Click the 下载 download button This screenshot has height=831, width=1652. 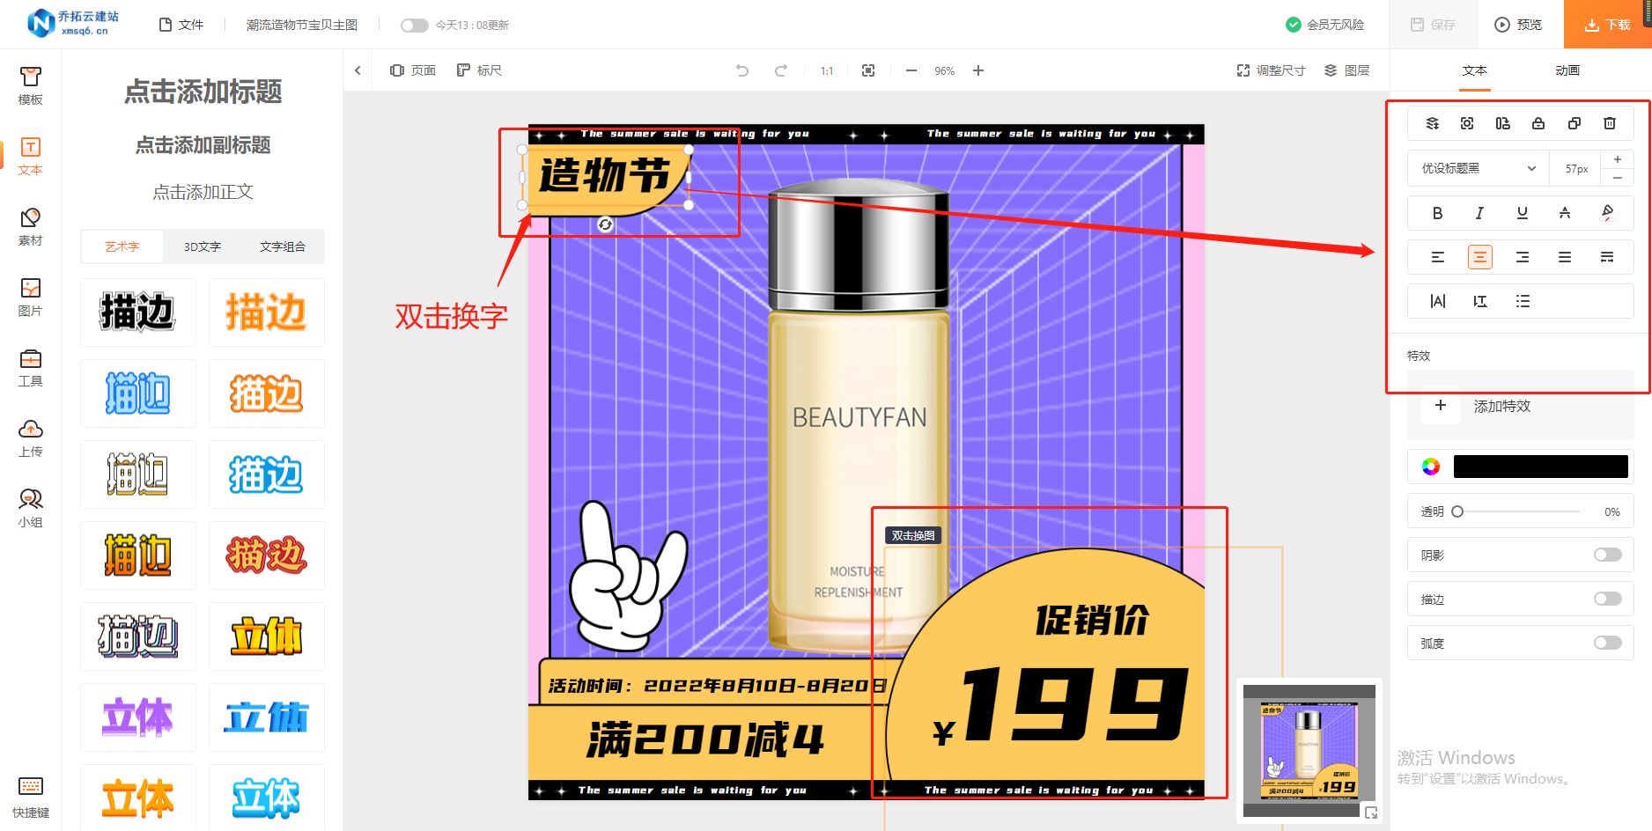pos(1611,24)
